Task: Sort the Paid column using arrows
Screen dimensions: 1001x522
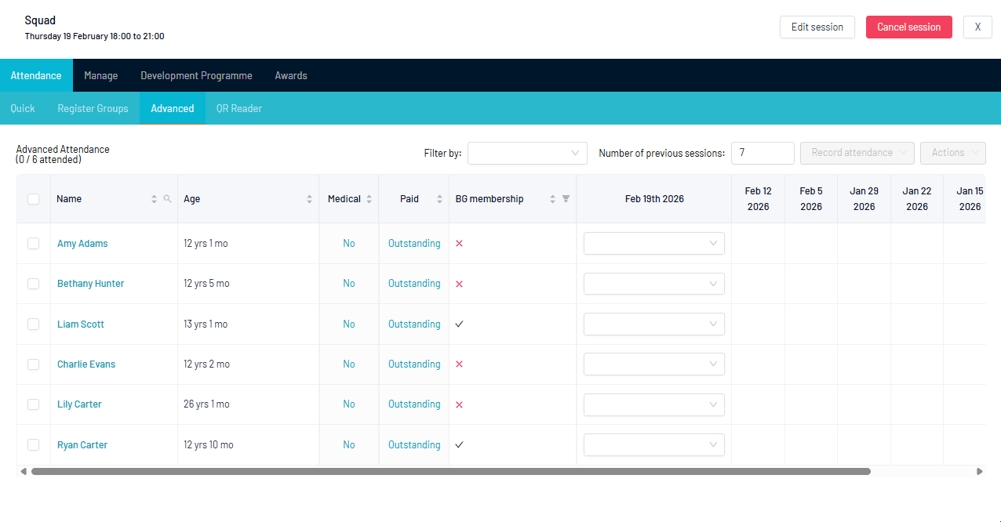Action: click(439, 199)
